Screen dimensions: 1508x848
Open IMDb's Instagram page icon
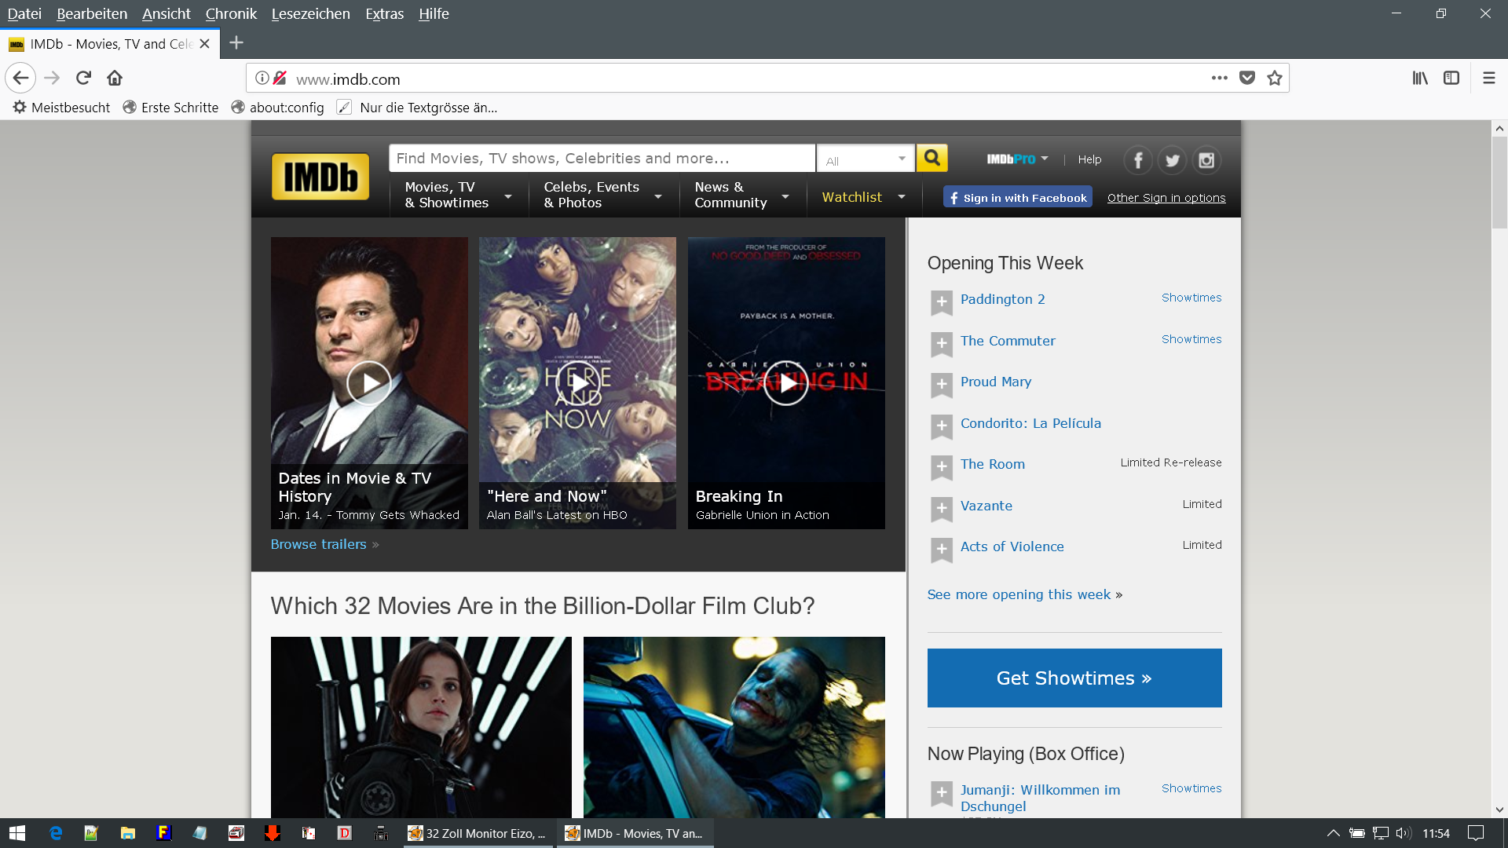1206,160
